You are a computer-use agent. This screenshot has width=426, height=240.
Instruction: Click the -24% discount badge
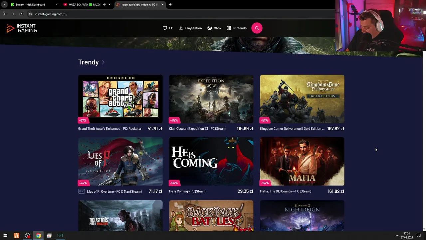click(x=265, y=183)
